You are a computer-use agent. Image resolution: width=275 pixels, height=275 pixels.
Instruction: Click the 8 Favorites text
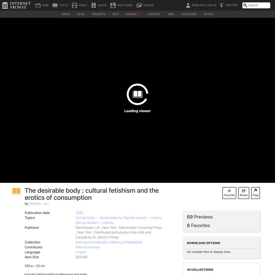198,226
